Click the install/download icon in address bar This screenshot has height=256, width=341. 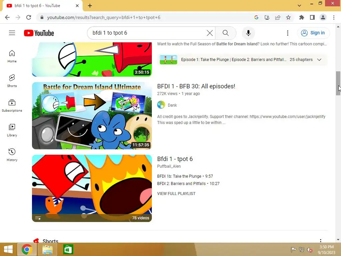(x=267, y=17)
